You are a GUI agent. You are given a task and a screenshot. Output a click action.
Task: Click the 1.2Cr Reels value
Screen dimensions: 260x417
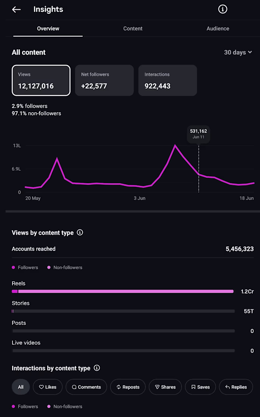click(x=247, y=292)
